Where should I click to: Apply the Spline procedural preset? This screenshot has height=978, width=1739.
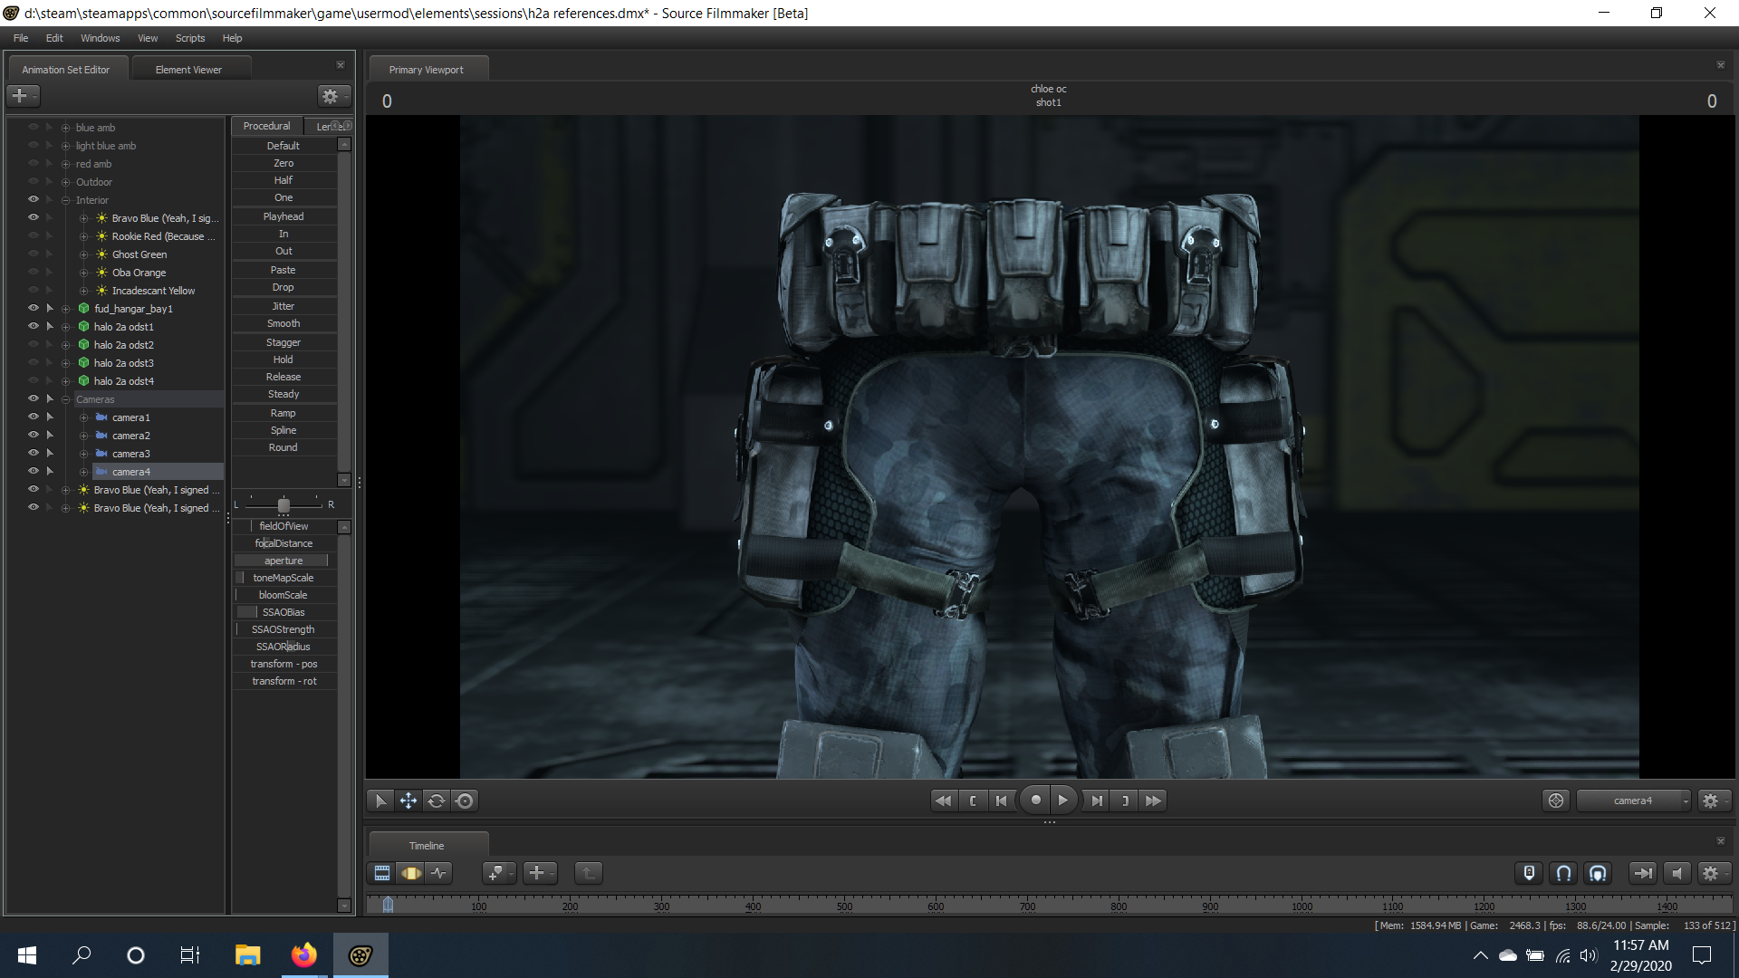click(283, 430)
